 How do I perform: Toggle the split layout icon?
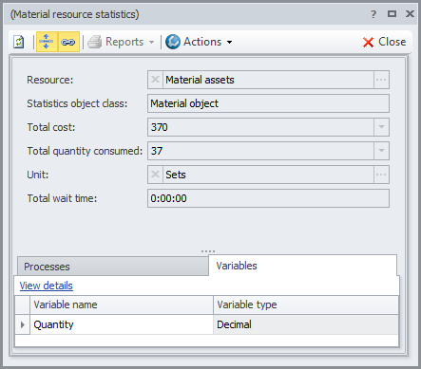click(47, 42)
